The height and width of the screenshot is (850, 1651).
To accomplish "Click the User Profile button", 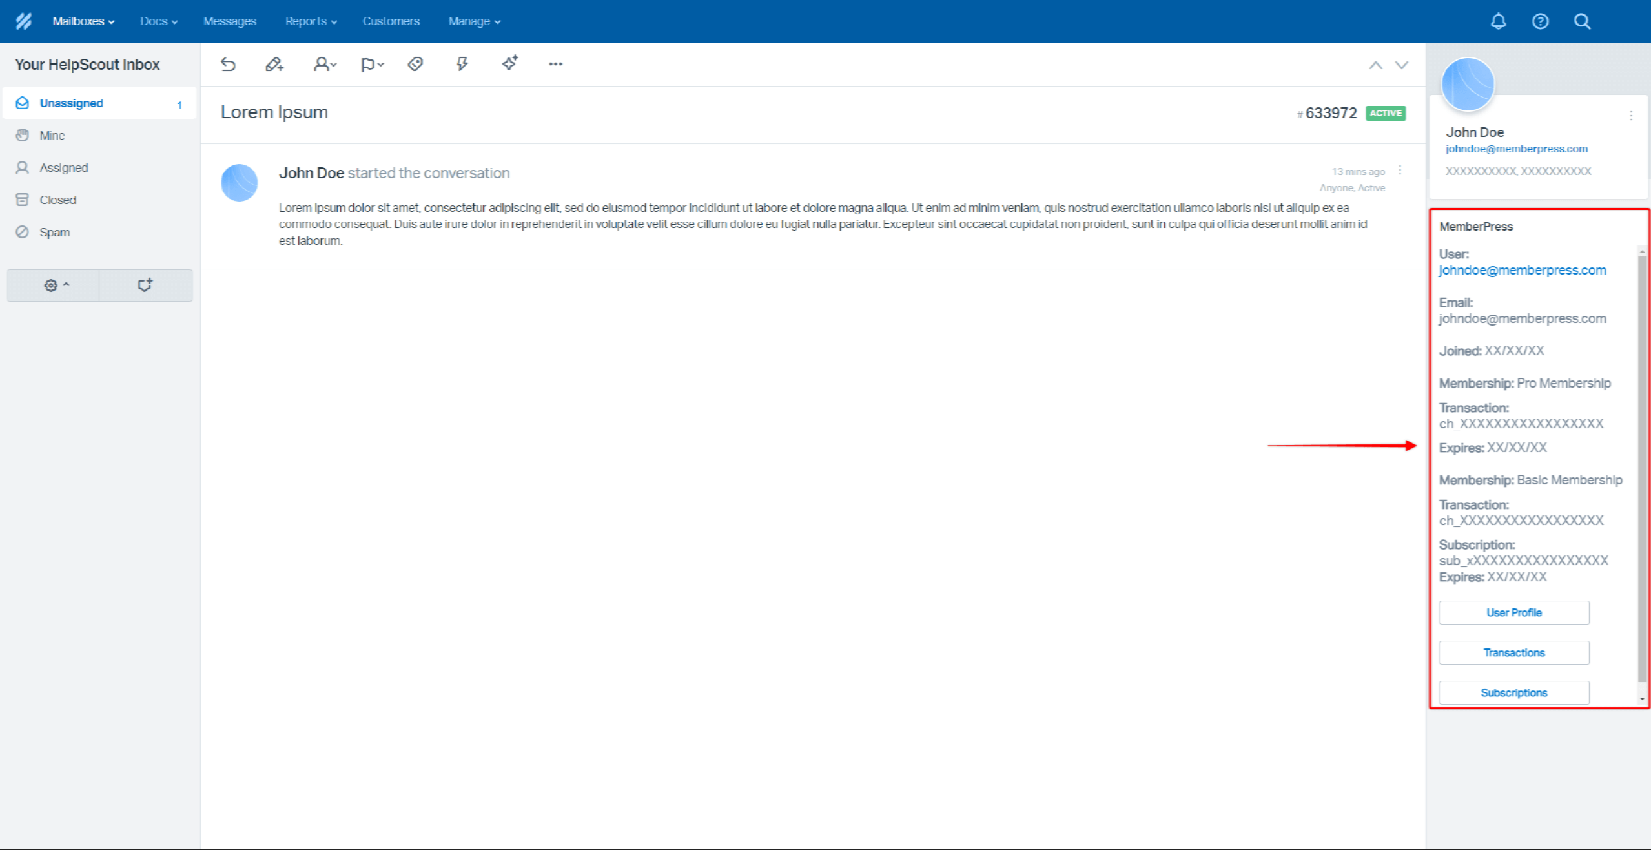I will [x=1513, y=612].
